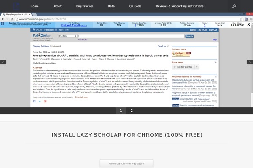This screenshot has width=253, height=168.
Task: Click the Sign Out link
Action: 213,30
